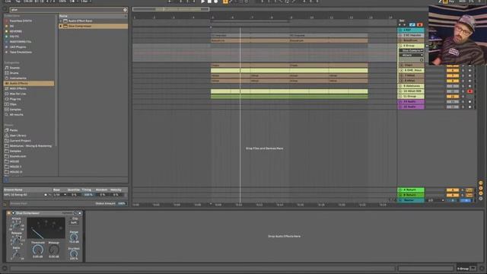This screenshot has width=487, height=274.
Task: Disarm the red record button on track 10
Action: 469,91
